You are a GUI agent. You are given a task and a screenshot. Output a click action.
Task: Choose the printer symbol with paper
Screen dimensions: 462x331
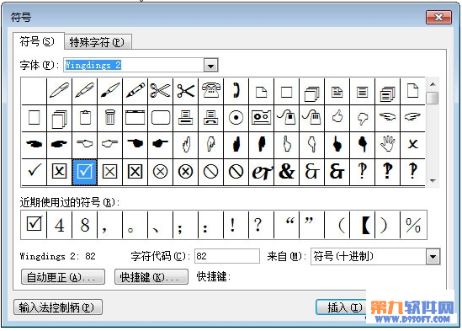click(x=186, y=117)
